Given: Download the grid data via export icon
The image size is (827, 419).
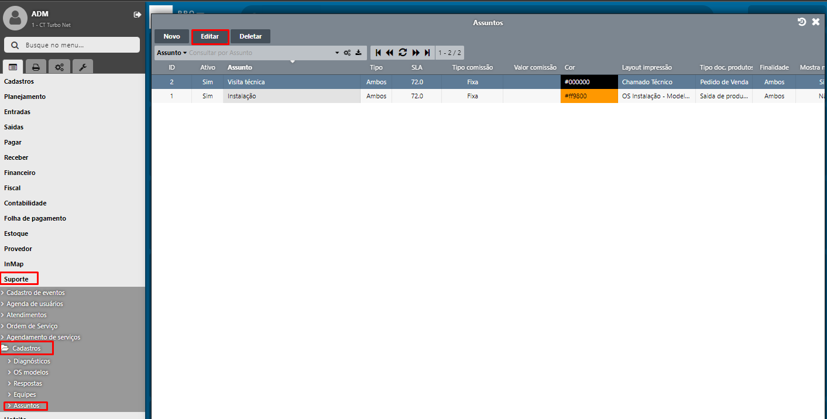Looking at the screenshot, I should tap(358, 53).
